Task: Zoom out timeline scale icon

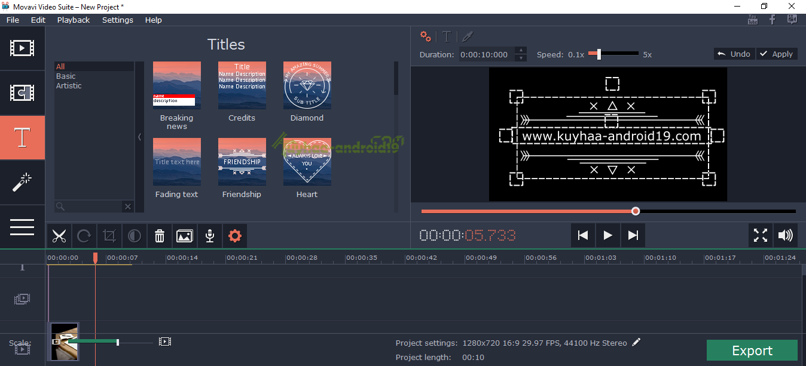Action: click(x=57, y=342)
